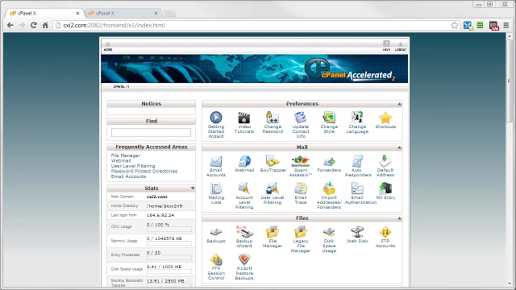The image size is (516, 290).
Task: Collapse the Files section
Action: point(399,218)
